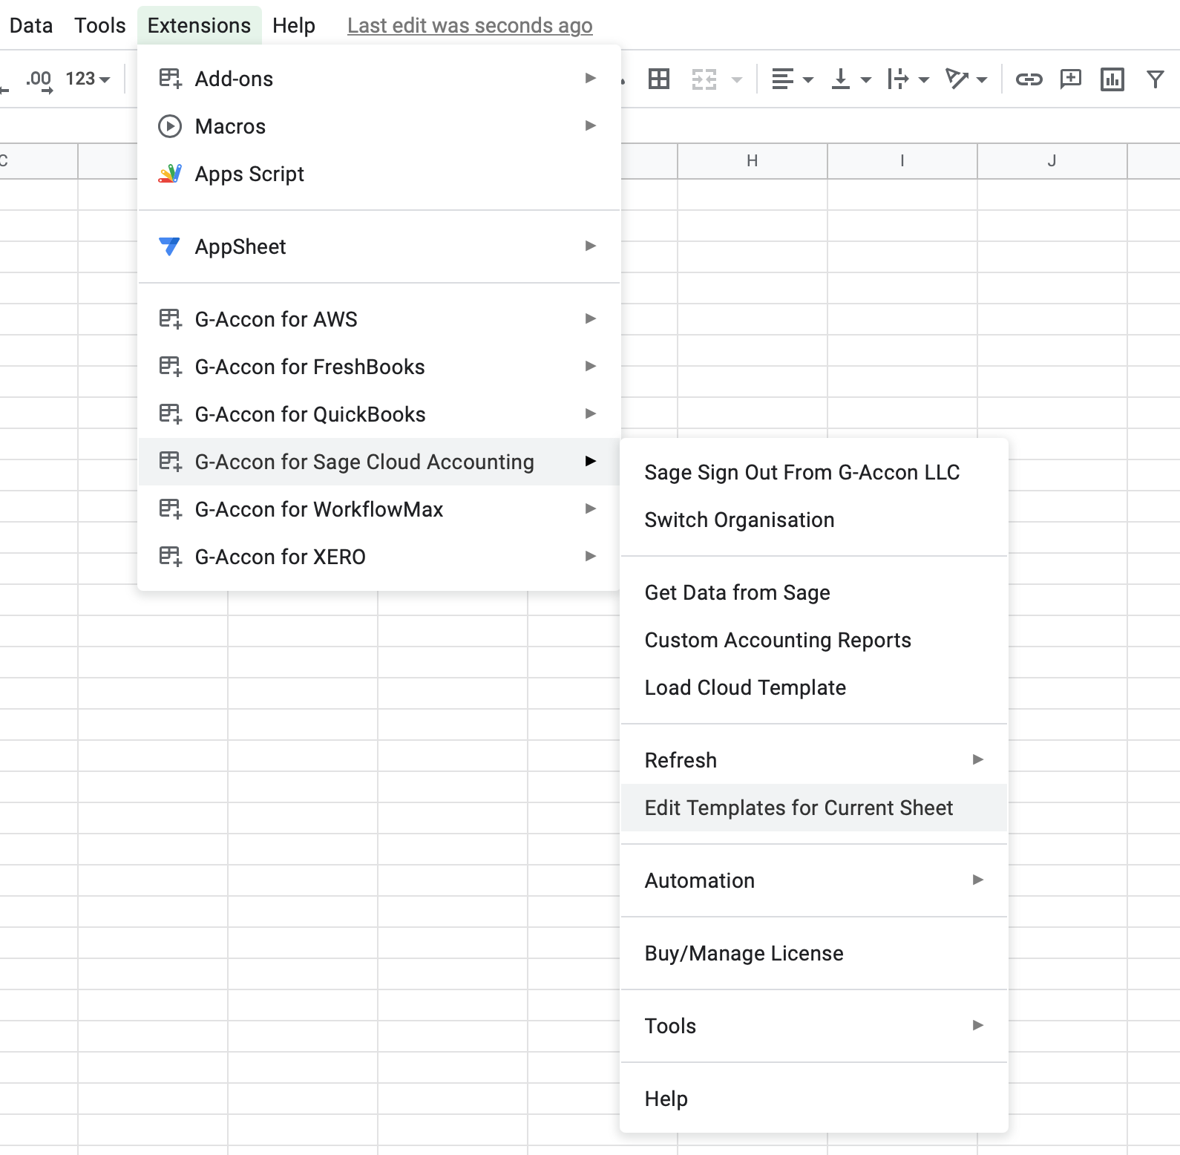The width and height of the screenshot is (1180, 1155).
Task: Open horizontal align dropdown arrow
Action: coord(808,79)
